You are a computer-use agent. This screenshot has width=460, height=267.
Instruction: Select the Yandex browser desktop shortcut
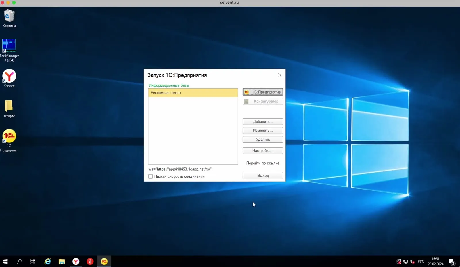click(x=9, y=78)
